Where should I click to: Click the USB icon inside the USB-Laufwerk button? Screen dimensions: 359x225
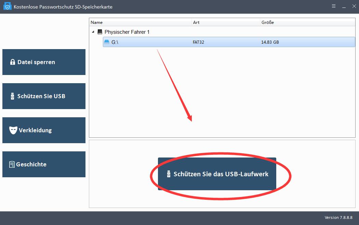(x=168, y=174)
